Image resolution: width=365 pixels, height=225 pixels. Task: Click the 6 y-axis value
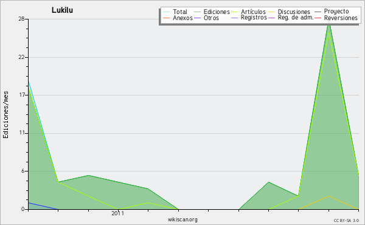click(x=23, y=171)
